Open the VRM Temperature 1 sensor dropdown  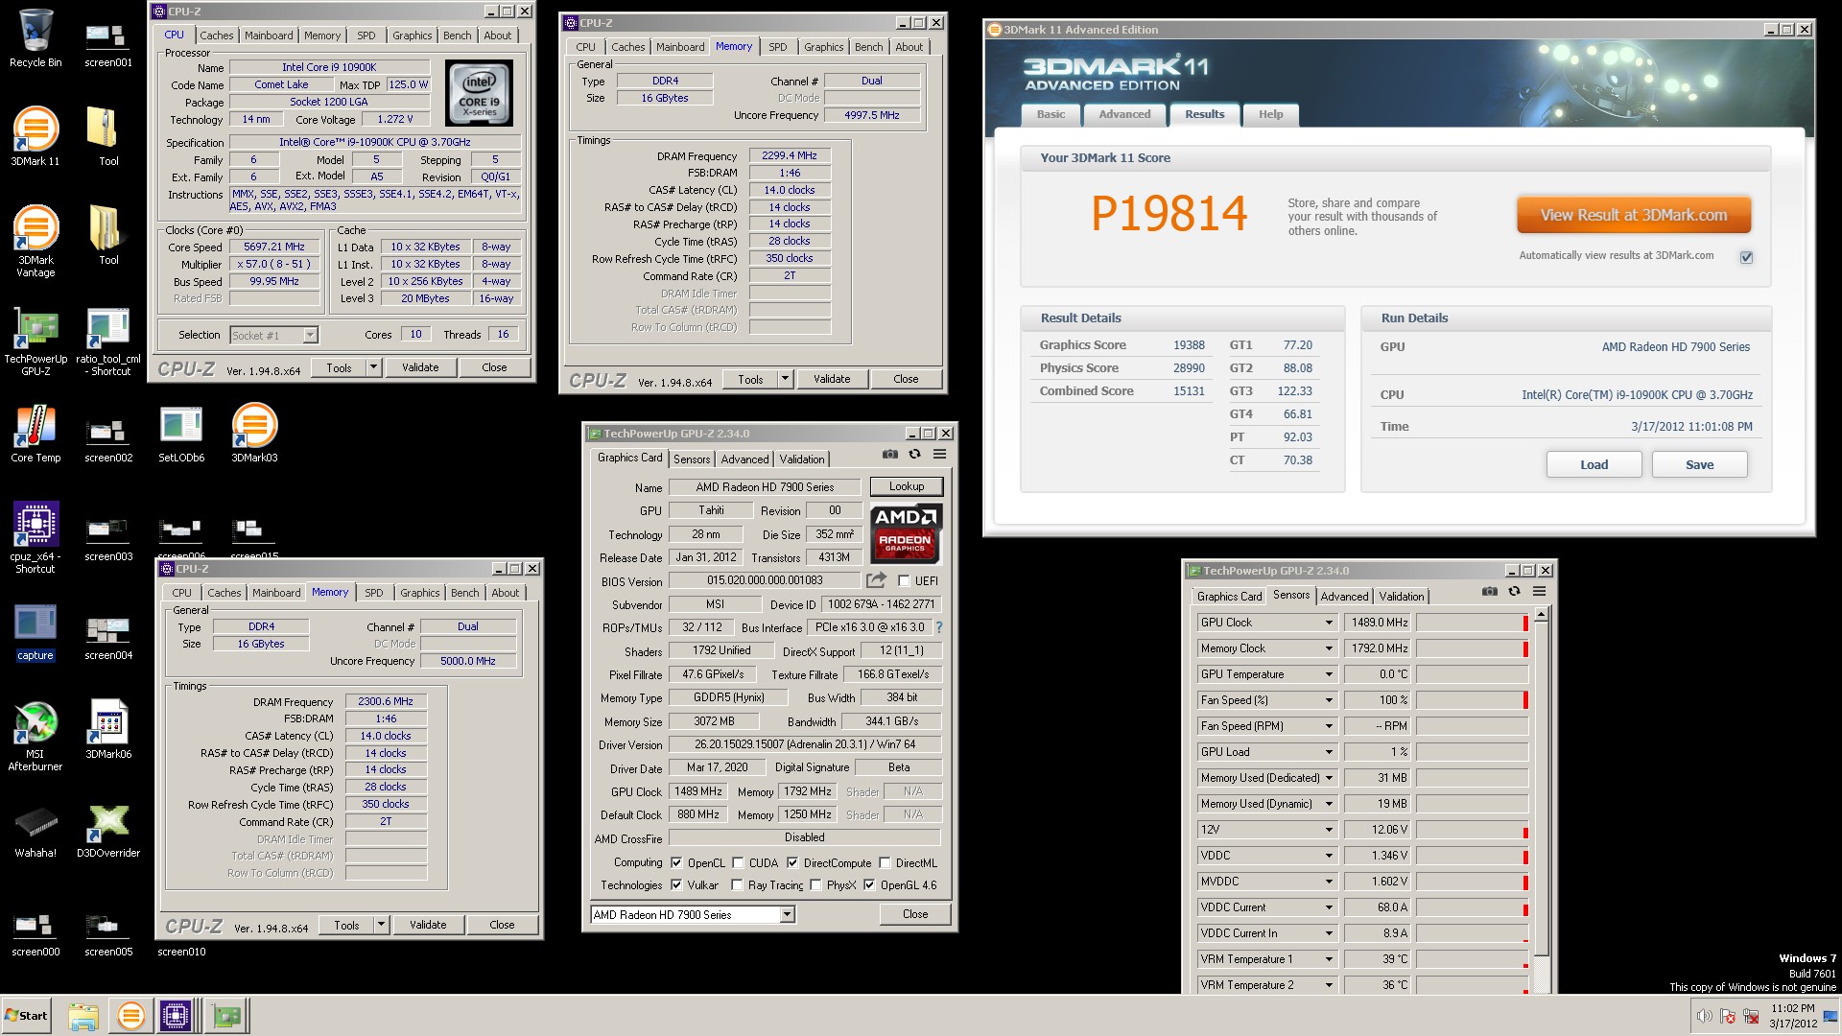(x=1329, y=959)
